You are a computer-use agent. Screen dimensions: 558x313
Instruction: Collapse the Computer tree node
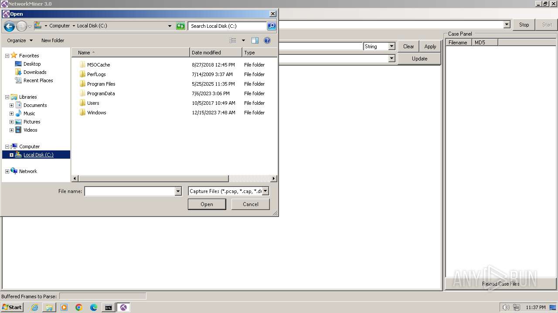pos(7,147)
